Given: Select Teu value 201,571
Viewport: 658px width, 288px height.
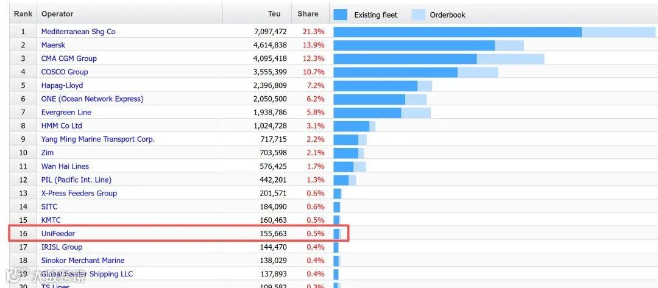Looking at the screenshot, I should 274,193.
